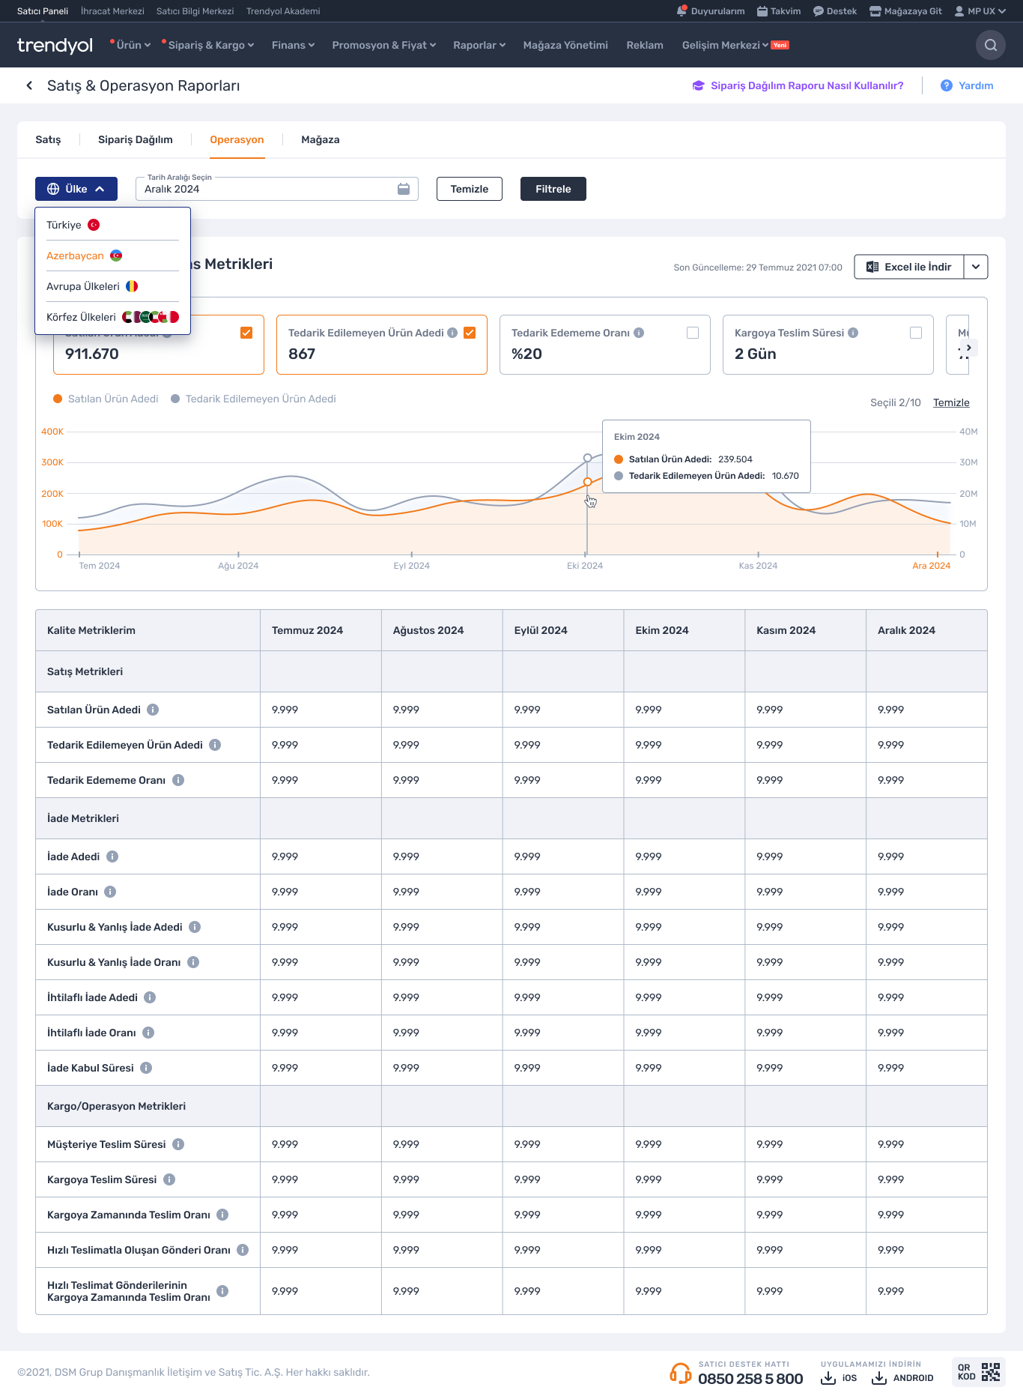Switch to the Sipariş Dağılım tab
1023x1393 pixels.
click(x=136, y=139)
